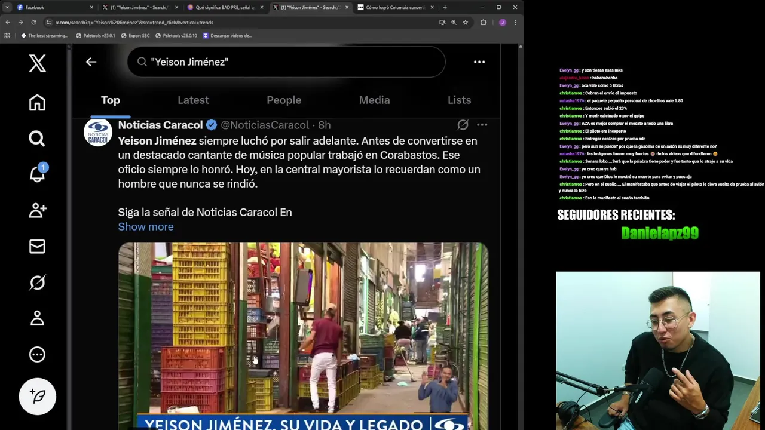Click the @NoticiasCaracol handle

(265, 125)
